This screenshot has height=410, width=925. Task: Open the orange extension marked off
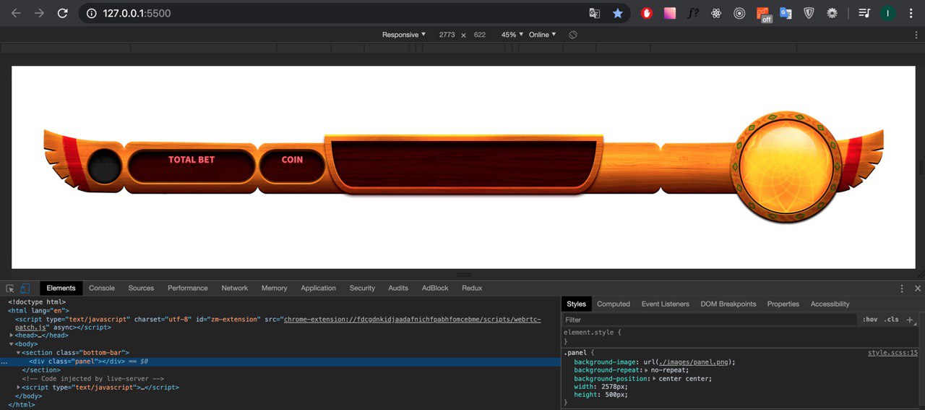click(763, 14)
